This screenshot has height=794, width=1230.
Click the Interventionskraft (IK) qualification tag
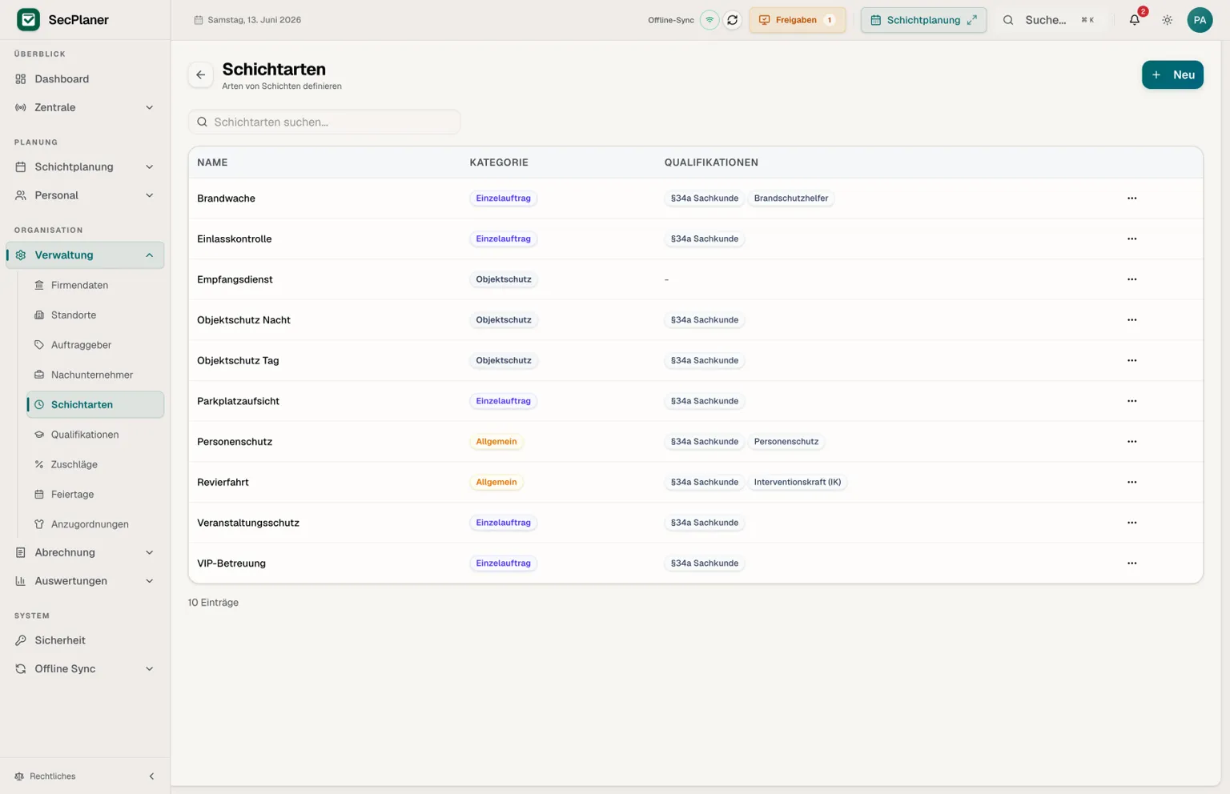coord(798,482)
